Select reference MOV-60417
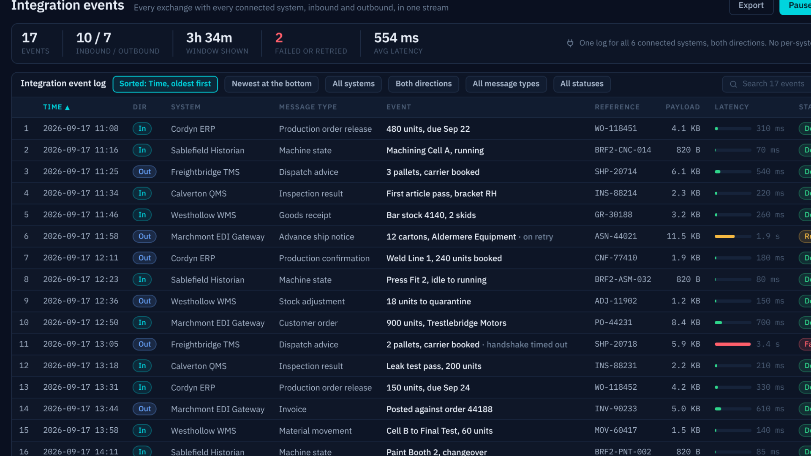The height and width of the screenshot is (456, 811). pyautogui.click(x=616, y=430)
